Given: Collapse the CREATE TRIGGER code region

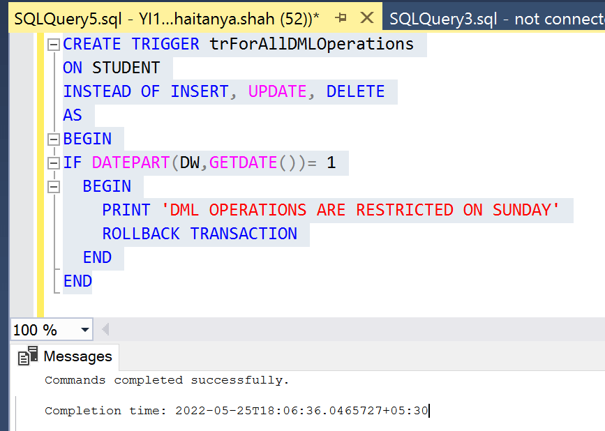Looking at the screenshot, I should [x=54, y=43].
